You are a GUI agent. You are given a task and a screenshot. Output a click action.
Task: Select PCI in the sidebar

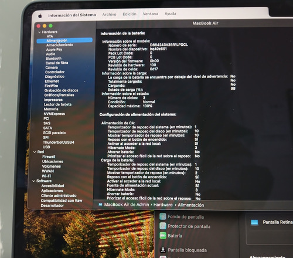pyautogui.click(x=46, y=118)
